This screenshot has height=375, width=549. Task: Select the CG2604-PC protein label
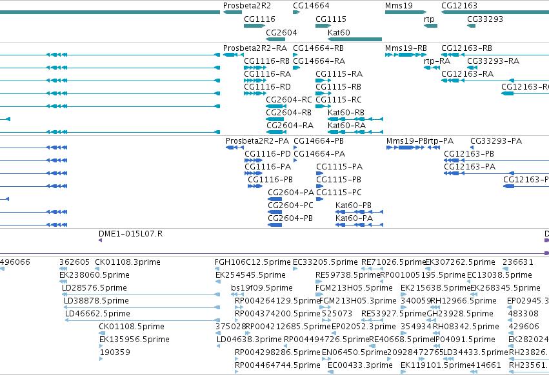[x=290, y=206]
